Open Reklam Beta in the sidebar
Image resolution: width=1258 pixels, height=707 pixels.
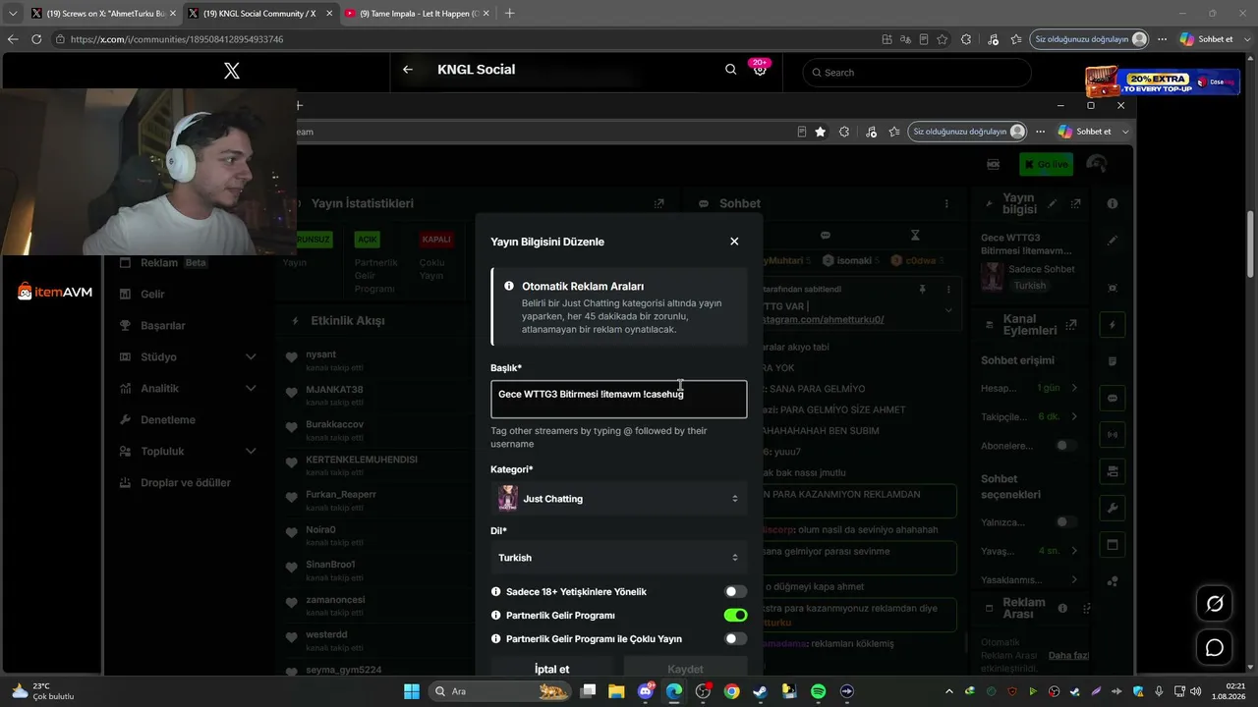click(163, 262)
